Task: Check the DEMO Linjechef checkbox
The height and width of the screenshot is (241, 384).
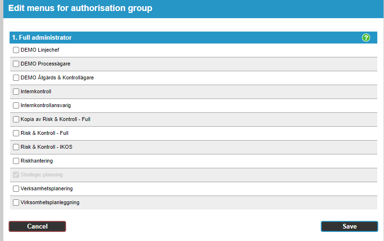Action: [16, 50]
